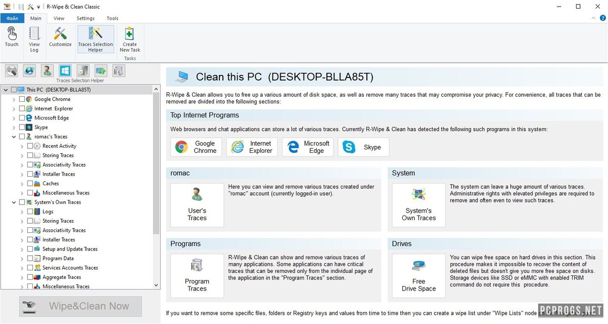Open quick access toolbar dropdown arrow
The image size is (608, 324).
[x=38, y=7]
